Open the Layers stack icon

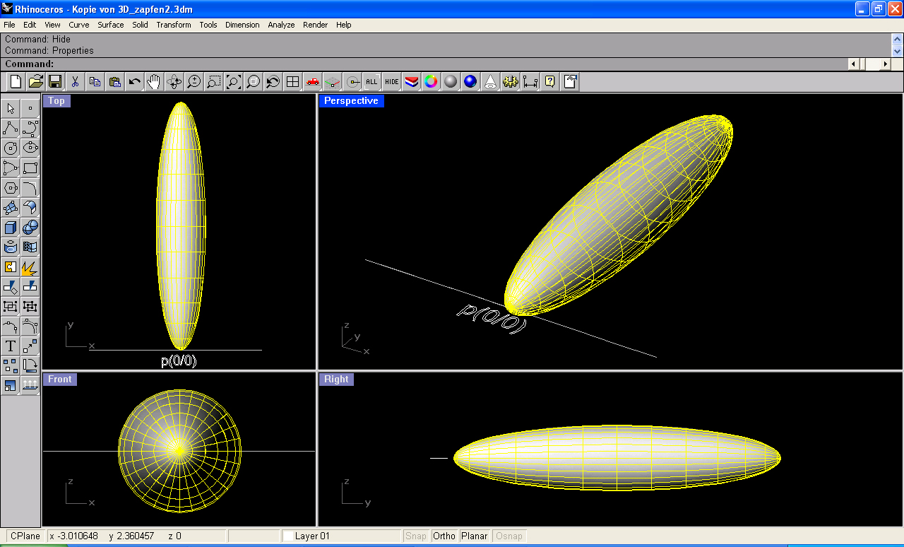[x=411, y=82]
